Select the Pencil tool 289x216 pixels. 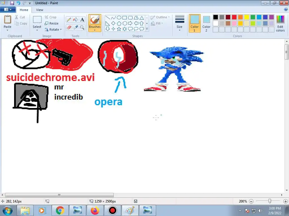coord(69,19)
